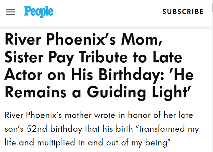Click the empty header area between logo and Subscribe
Screen dimensions: 213x152
pyautogui.click(x=106, y=12)
